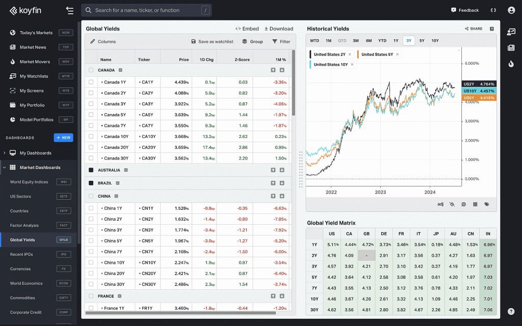
Task: Click the orange United States 5Y legend chip
Action: click(379, 55)
